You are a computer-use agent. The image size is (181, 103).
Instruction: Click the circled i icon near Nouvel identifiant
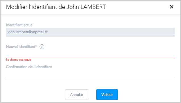pos(42,47)
